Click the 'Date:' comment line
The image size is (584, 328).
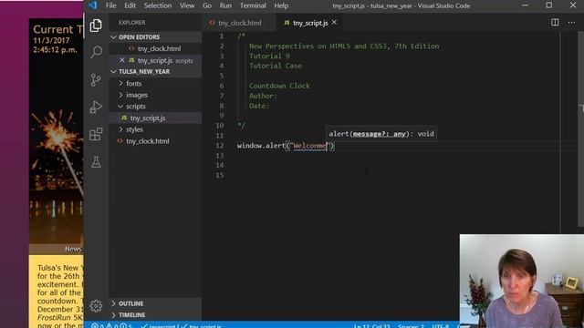(259, 106)
